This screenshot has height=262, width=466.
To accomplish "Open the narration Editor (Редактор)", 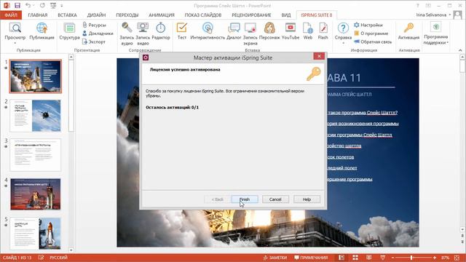I will [x=161, y=31].
